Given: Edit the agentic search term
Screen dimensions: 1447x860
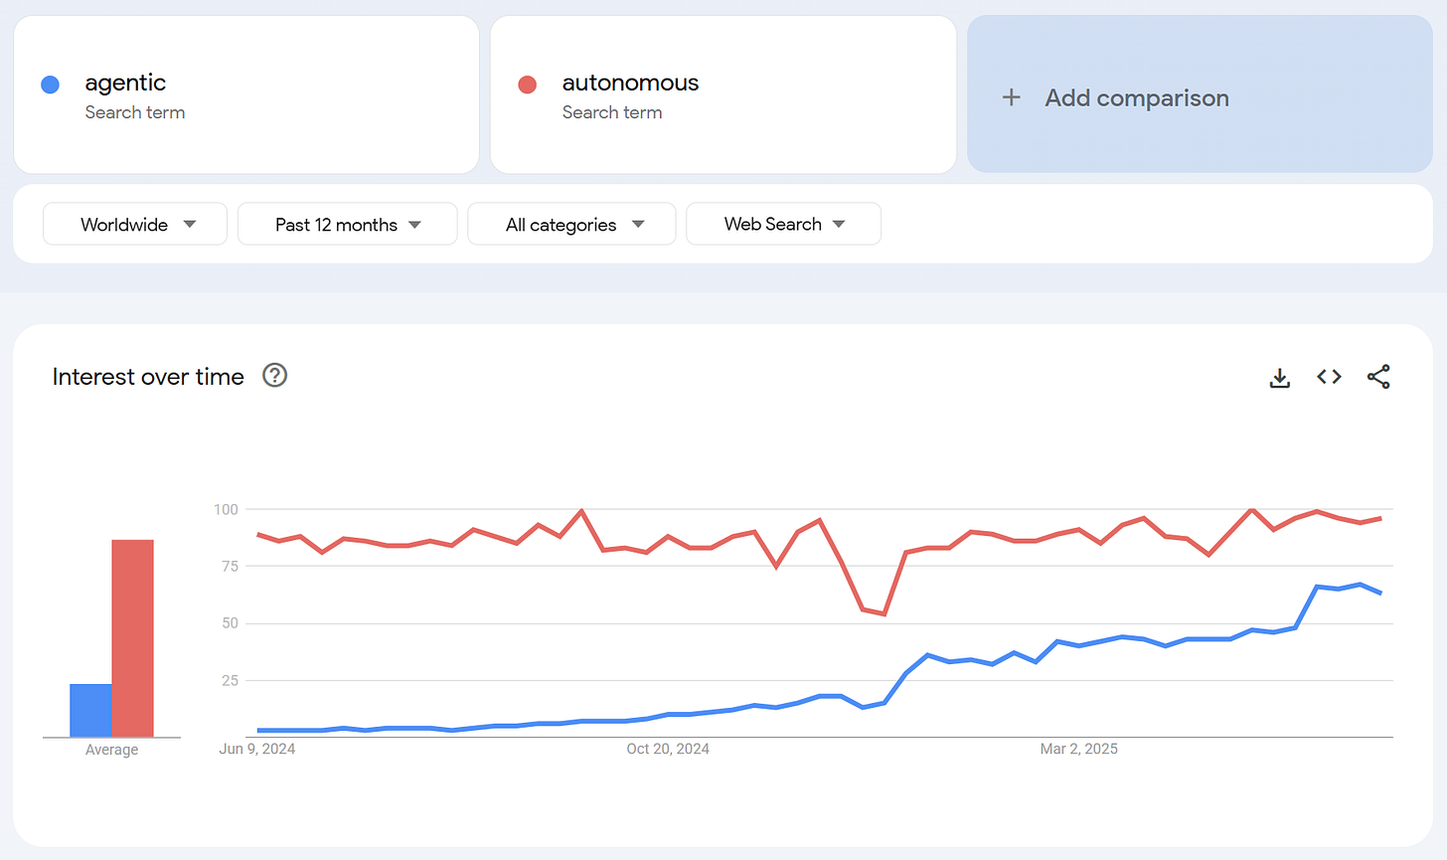Looking at the screenshot, I should coord(246,94).
